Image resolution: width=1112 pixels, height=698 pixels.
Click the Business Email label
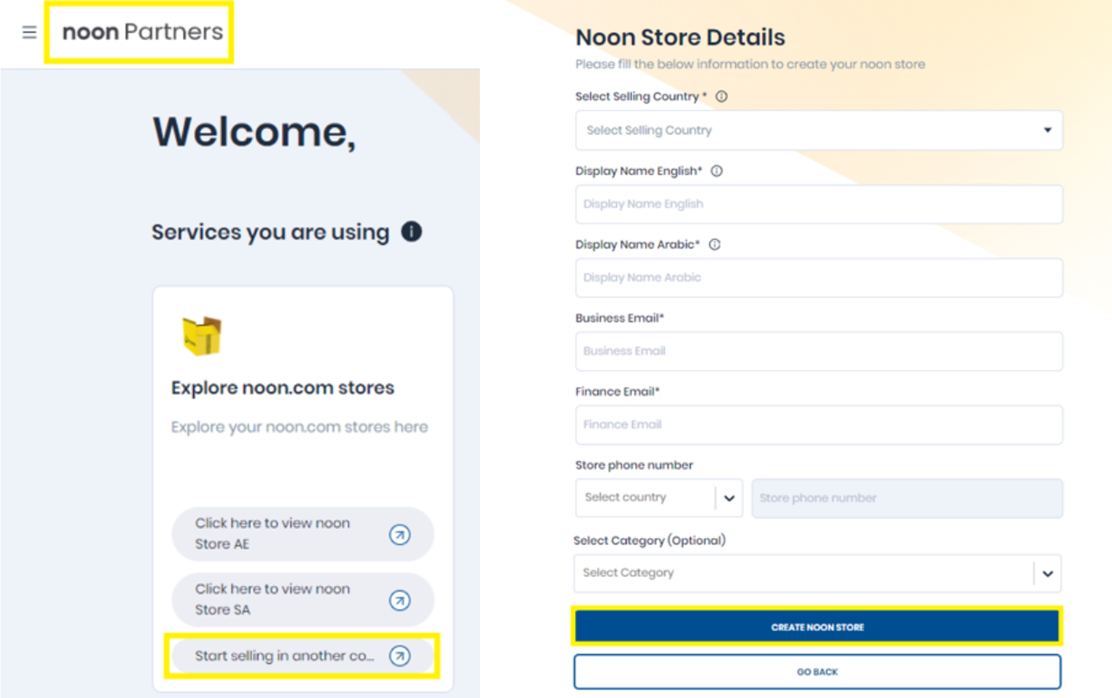pyautogui.click(x=620, y=318)
